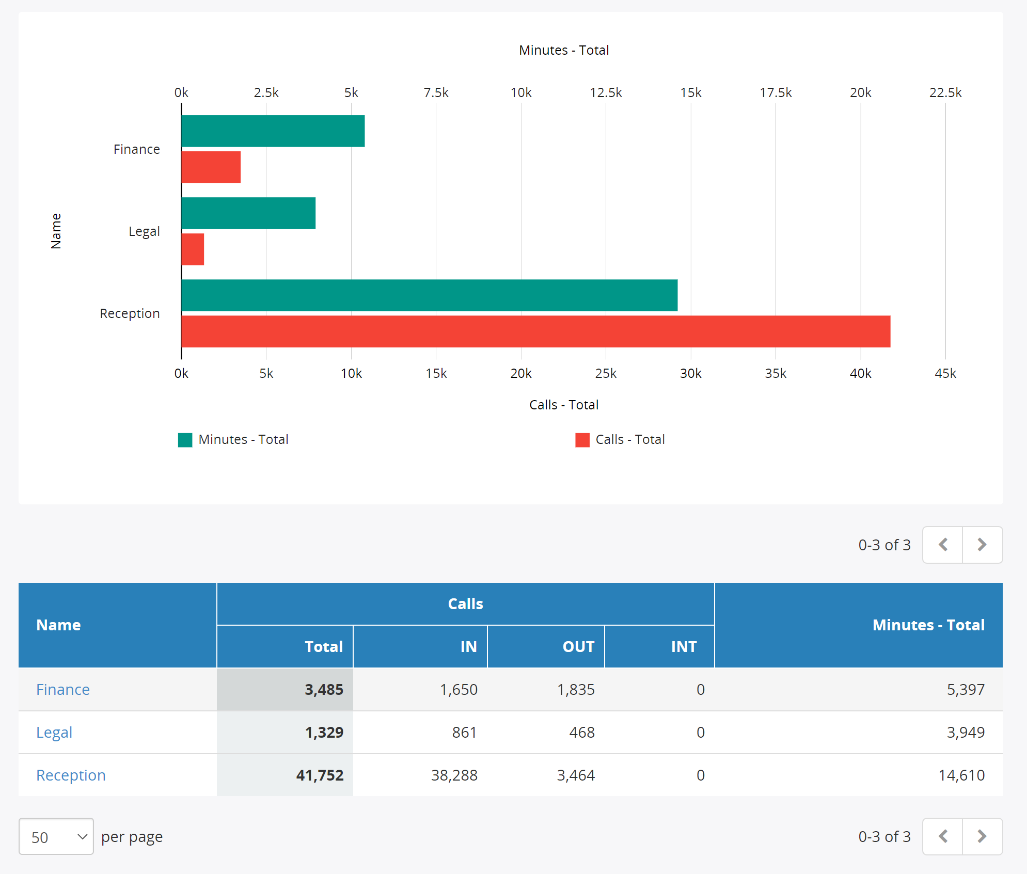Toggle the Minutes - Total legend swatch
This screenshot has width=1027, height=874.
pos(185,440)
